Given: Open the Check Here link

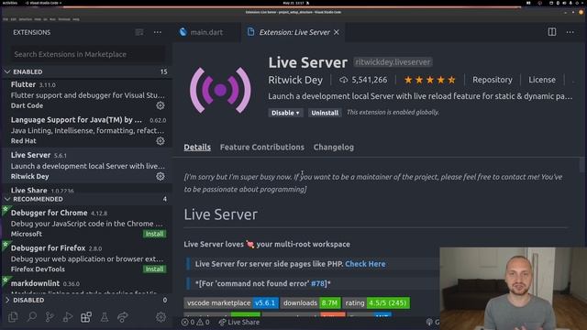Looking at the screenshot, I should pyautogui.click(x=365, y=264).
